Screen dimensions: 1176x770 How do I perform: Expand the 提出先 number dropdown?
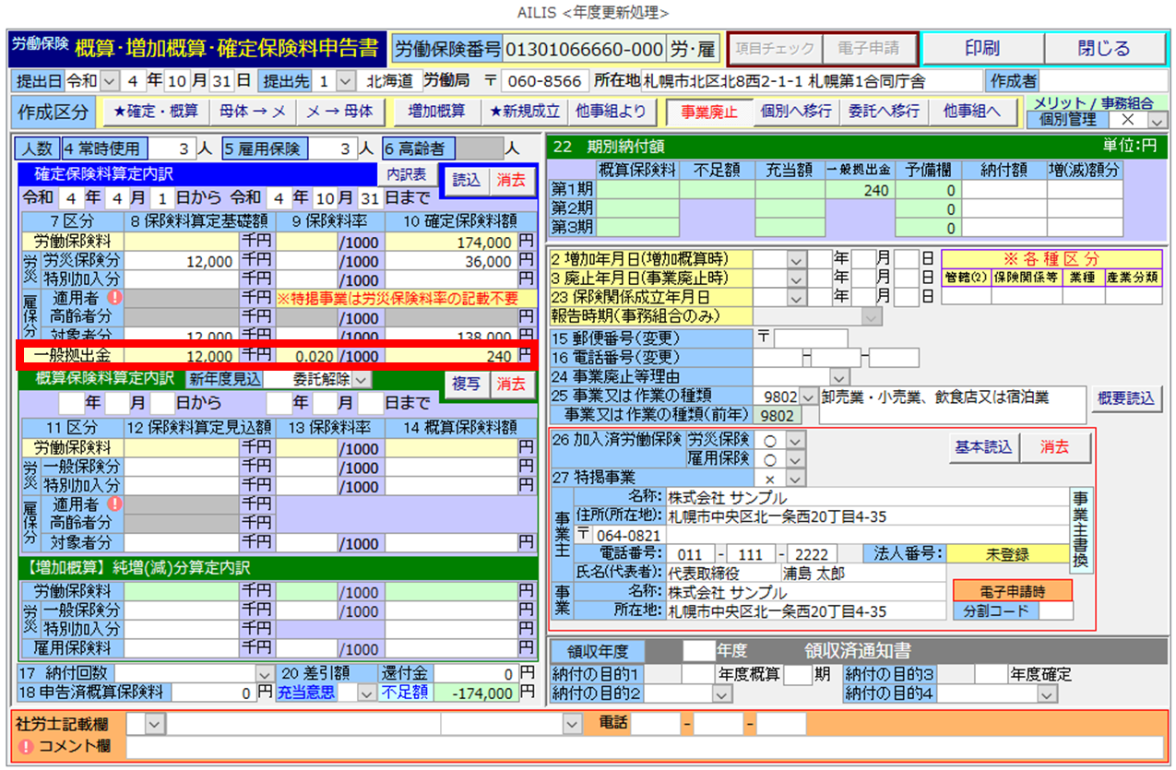[x=345, y=80]
